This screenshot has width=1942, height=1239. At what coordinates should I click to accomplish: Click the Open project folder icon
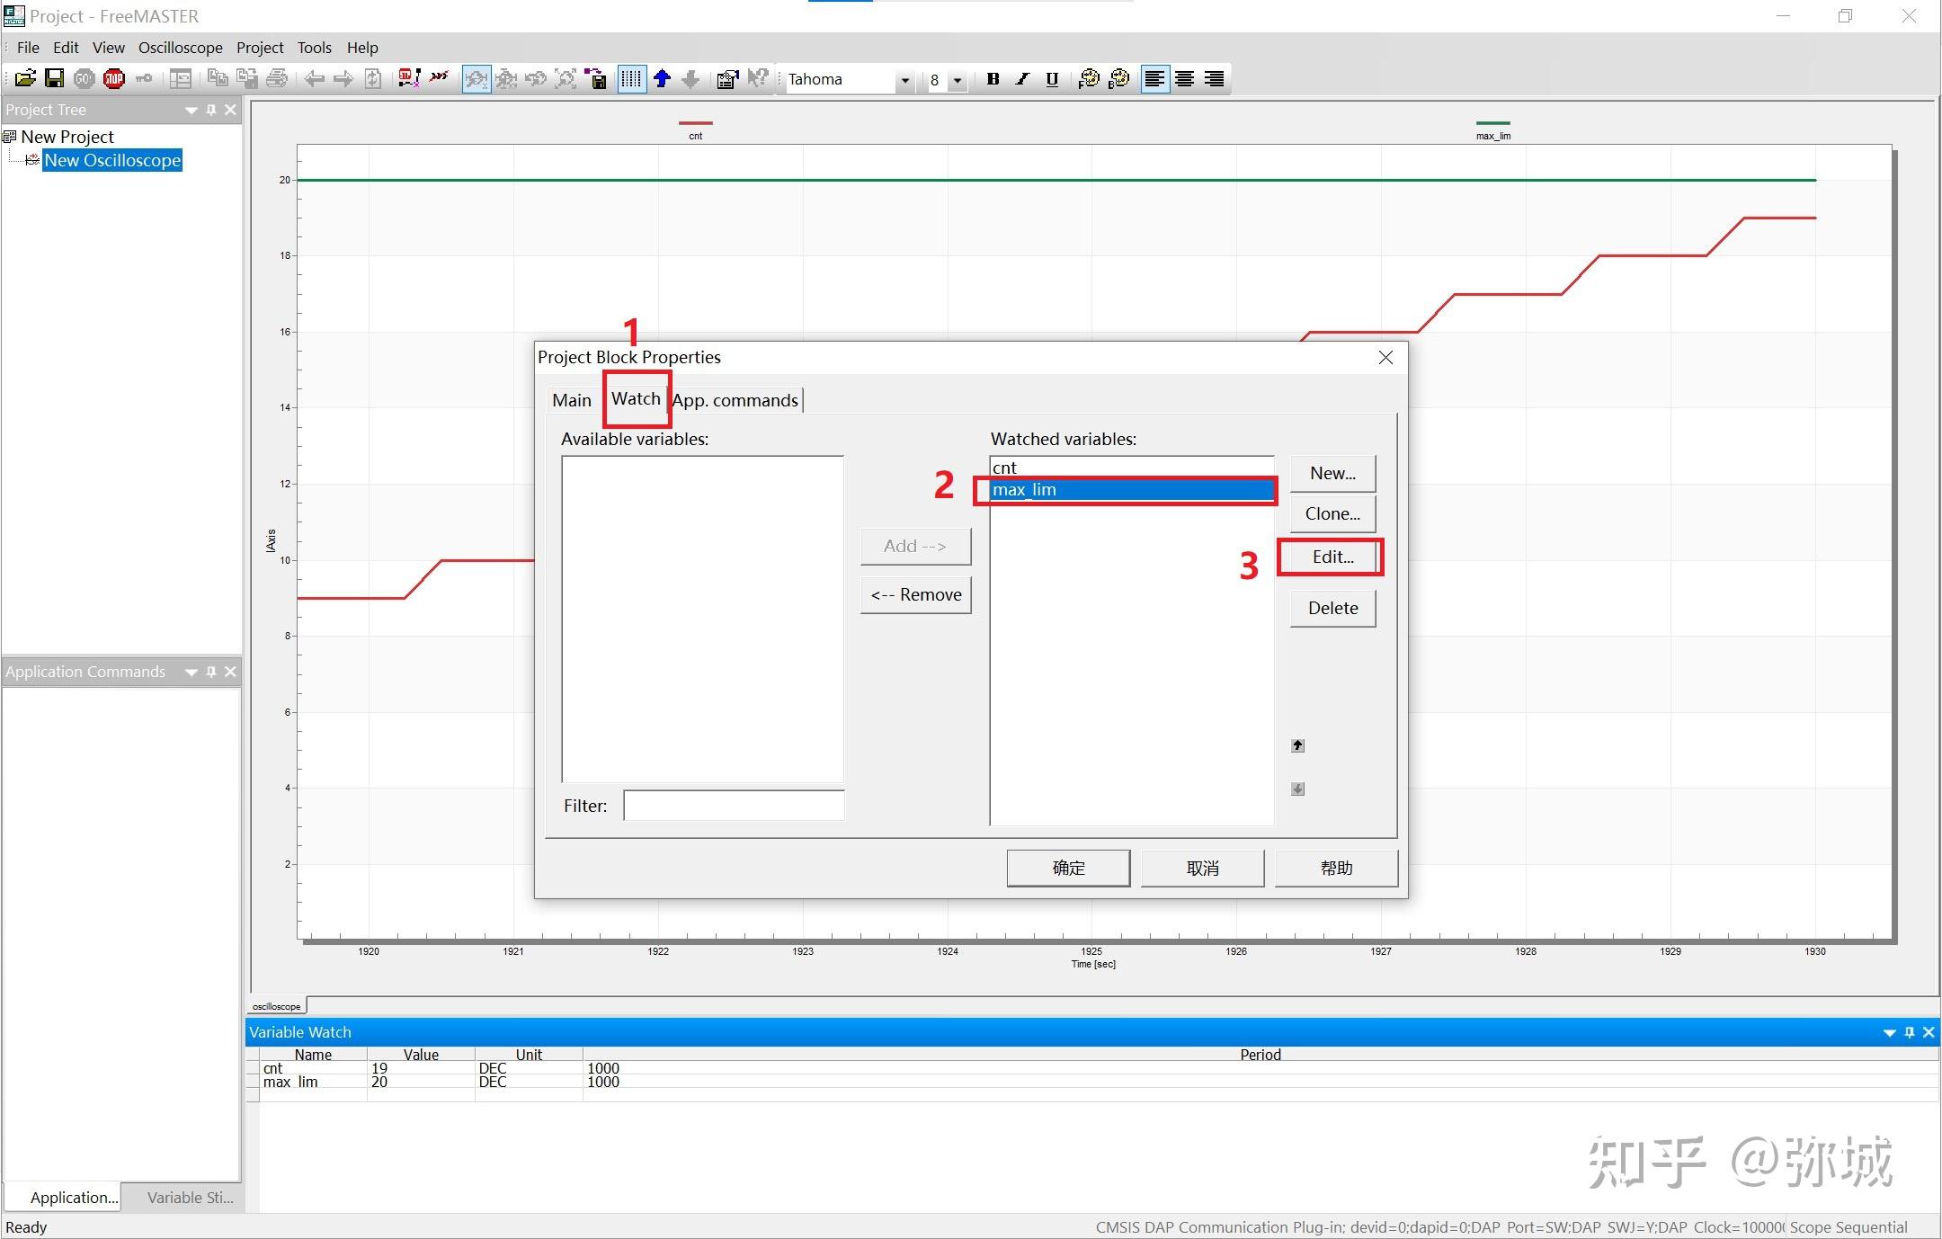(25, 79)
